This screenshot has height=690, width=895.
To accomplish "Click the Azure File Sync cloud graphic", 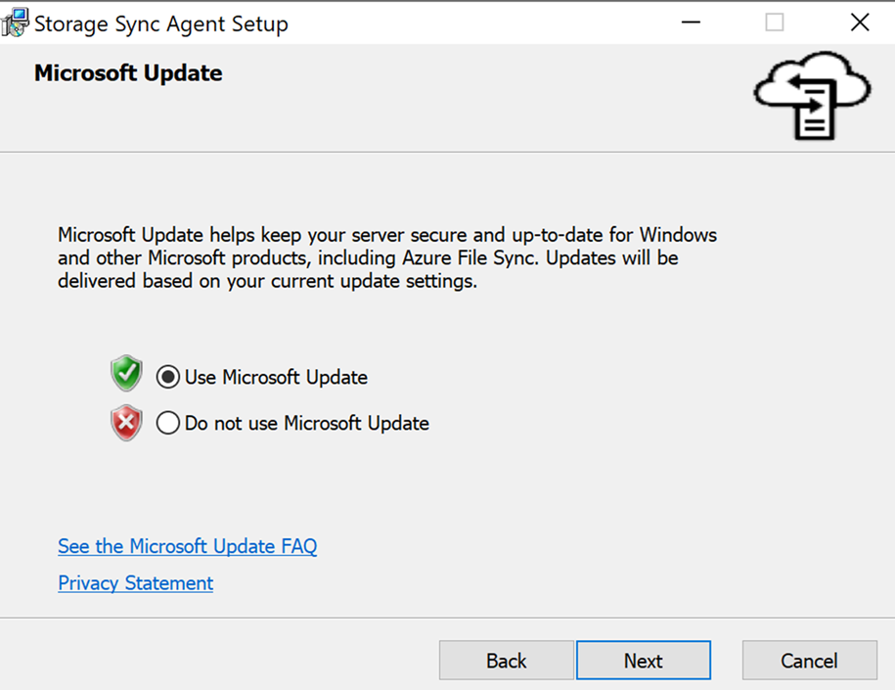I will [x=812, y=96].
